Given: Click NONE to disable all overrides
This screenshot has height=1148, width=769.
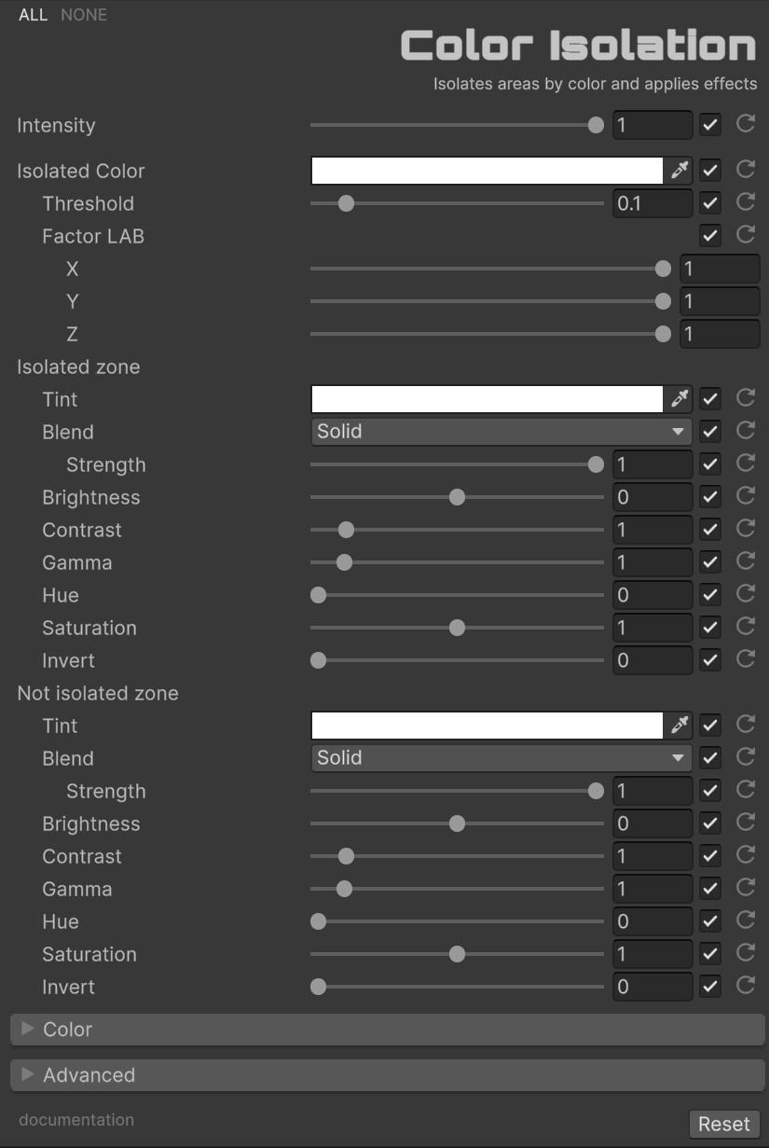Looking at the screenshot, I should tap(84, 15).
